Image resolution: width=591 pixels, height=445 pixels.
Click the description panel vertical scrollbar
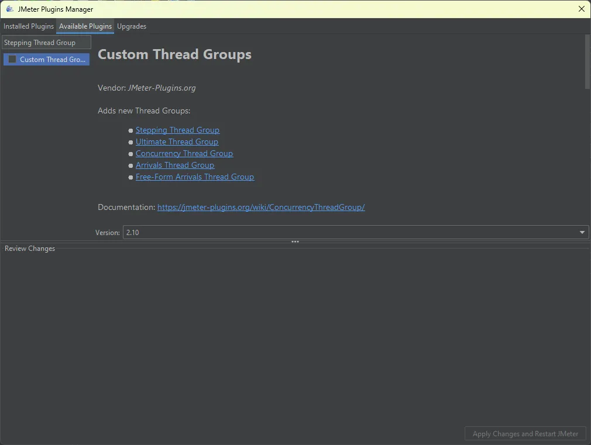point(587,62)
